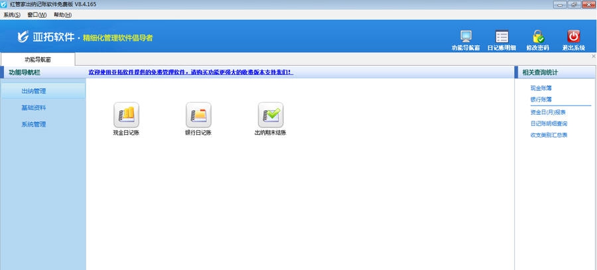This screenshot has width=597, height=270.
Task: Click the 精细化管理软件倡导者 slogan text
Action: [117, 38]
